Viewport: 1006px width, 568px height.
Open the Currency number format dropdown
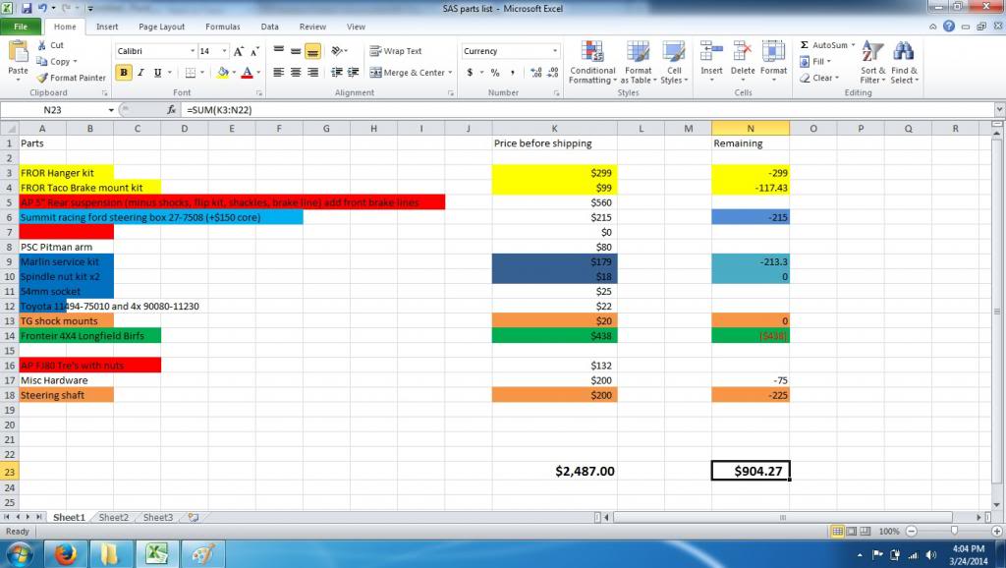click(x=555, y=51)
